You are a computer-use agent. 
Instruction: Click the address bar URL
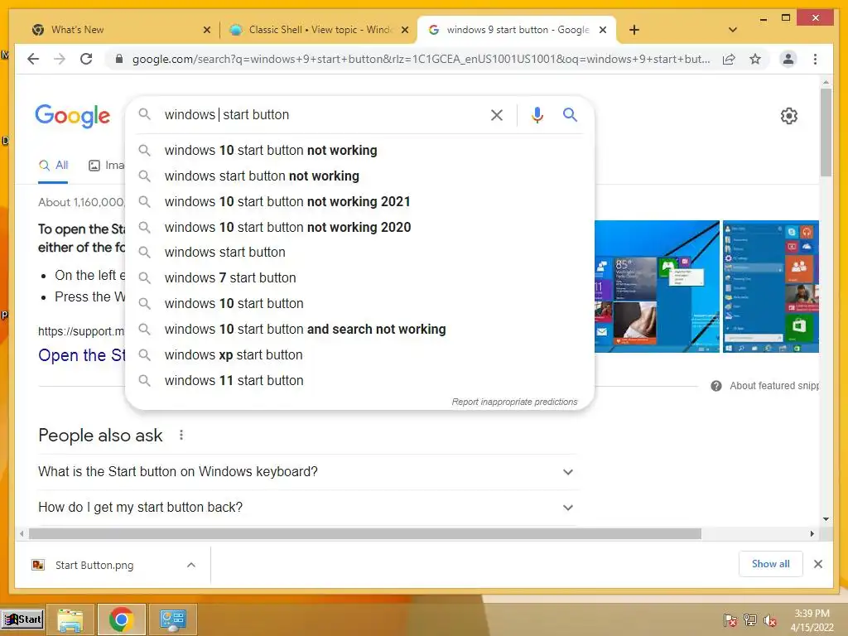pyautogui.click(x=421, y=59)
